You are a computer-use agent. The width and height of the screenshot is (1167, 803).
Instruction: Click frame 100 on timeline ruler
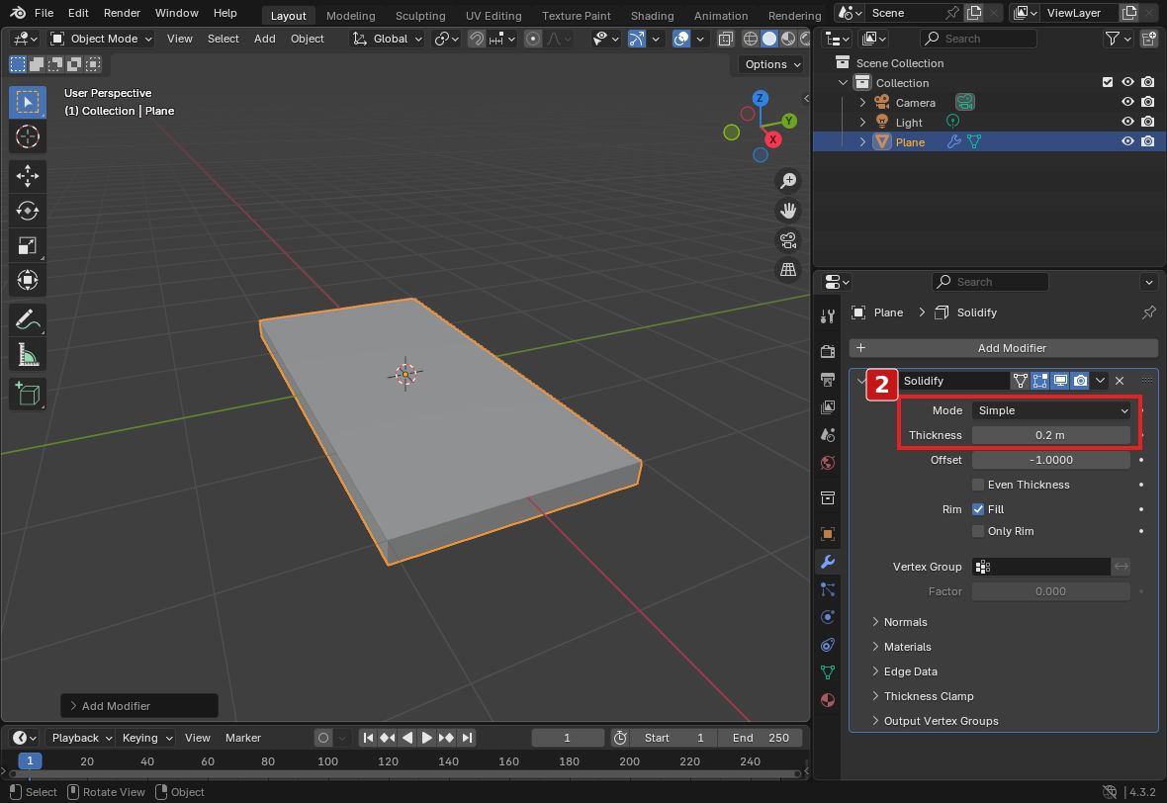(327, 761)
